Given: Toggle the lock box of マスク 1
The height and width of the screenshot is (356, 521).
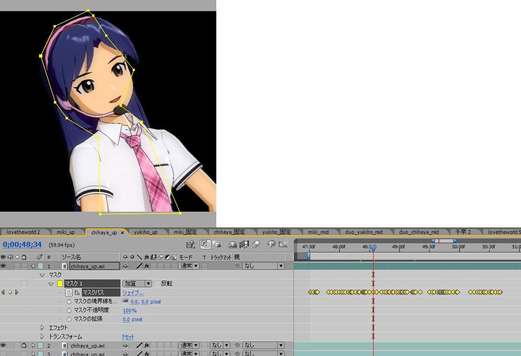Looking at the screenshot, I should tap(24, 284).
